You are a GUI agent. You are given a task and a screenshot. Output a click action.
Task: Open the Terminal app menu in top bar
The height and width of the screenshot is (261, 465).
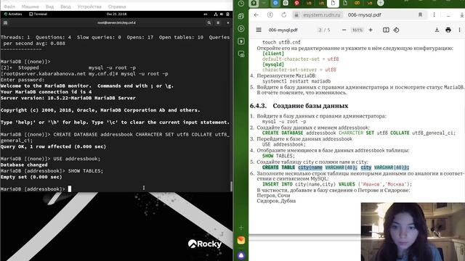38,14
